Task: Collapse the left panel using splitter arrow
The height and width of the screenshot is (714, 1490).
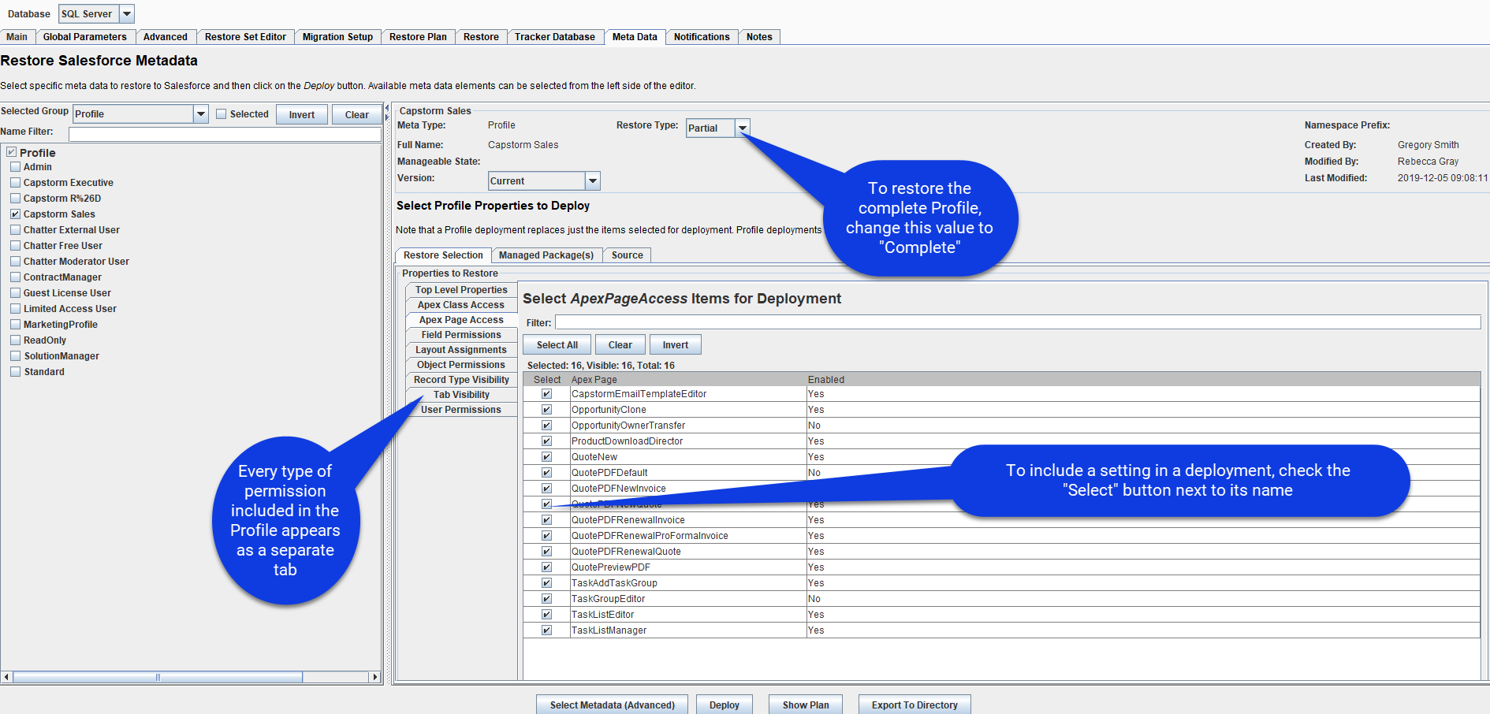Action: coord(386,109)
